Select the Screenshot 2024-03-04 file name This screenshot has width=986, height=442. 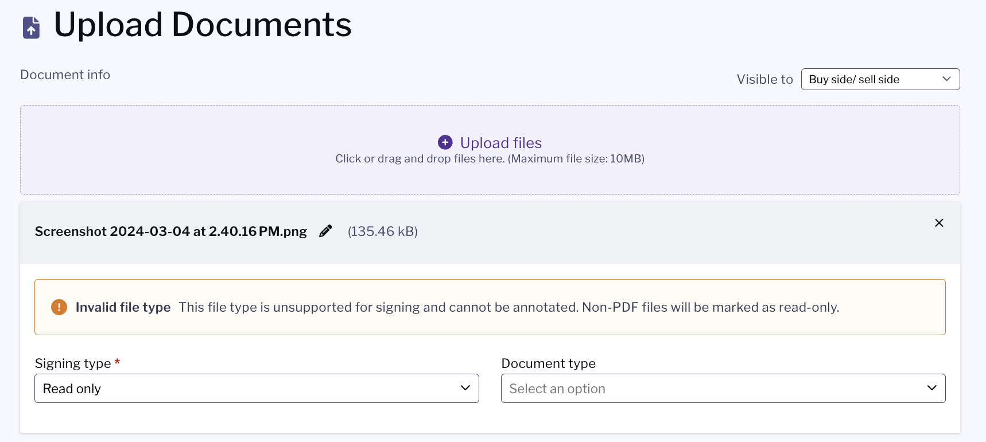pos(171,231)
